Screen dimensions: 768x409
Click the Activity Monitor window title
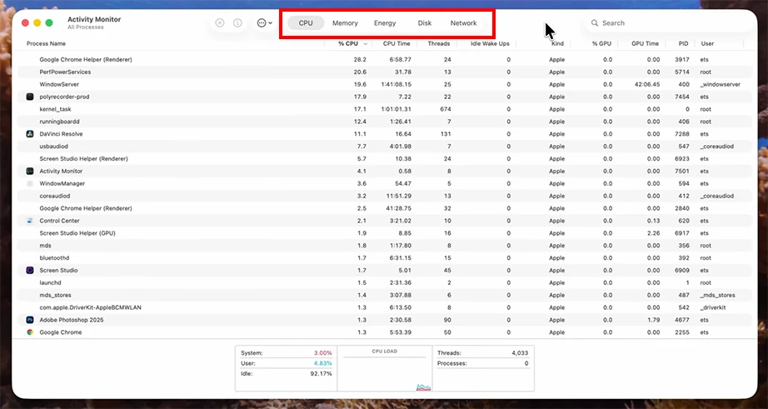click(94, 20)
